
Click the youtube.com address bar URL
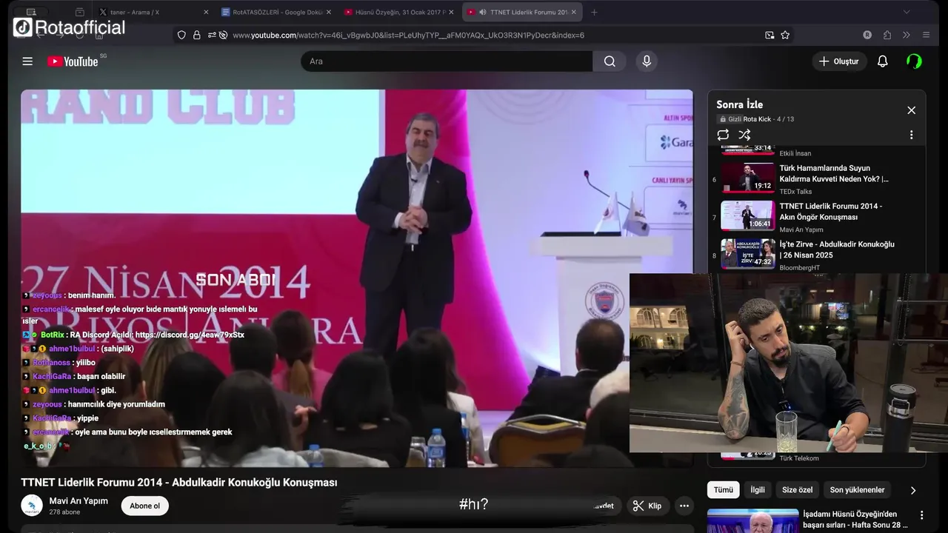[408, 35]
